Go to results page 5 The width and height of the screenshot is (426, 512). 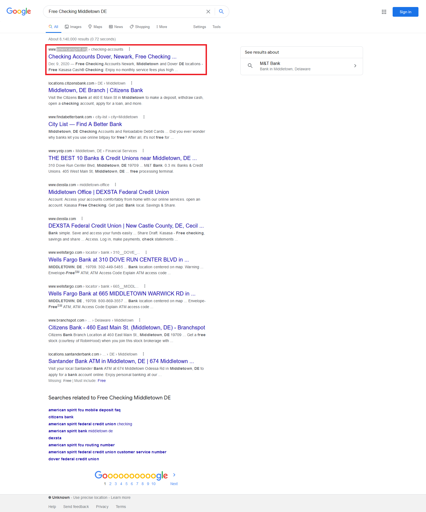tap(126, 484)
